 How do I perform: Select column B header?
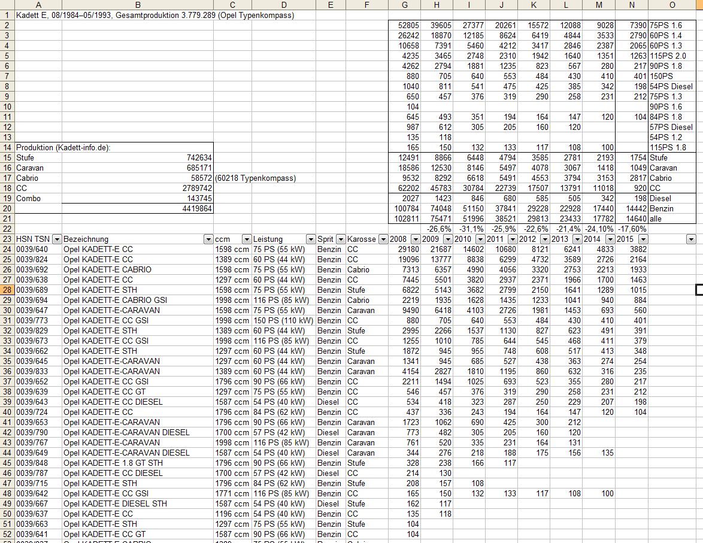pos(137,5)
